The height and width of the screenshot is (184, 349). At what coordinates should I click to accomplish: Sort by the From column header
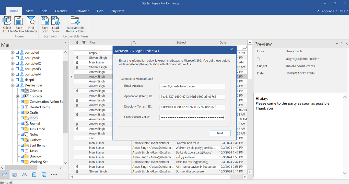(110, 43)
